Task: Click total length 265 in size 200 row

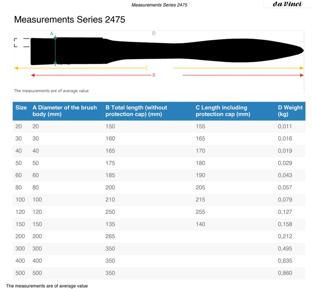Action: (110, 236)
